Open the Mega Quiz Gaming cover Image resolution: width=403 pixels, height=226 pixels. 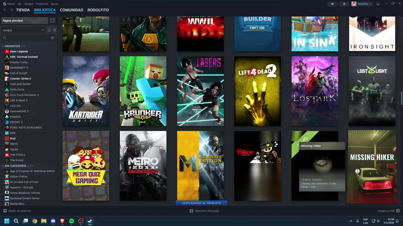(x=86, y=166)
